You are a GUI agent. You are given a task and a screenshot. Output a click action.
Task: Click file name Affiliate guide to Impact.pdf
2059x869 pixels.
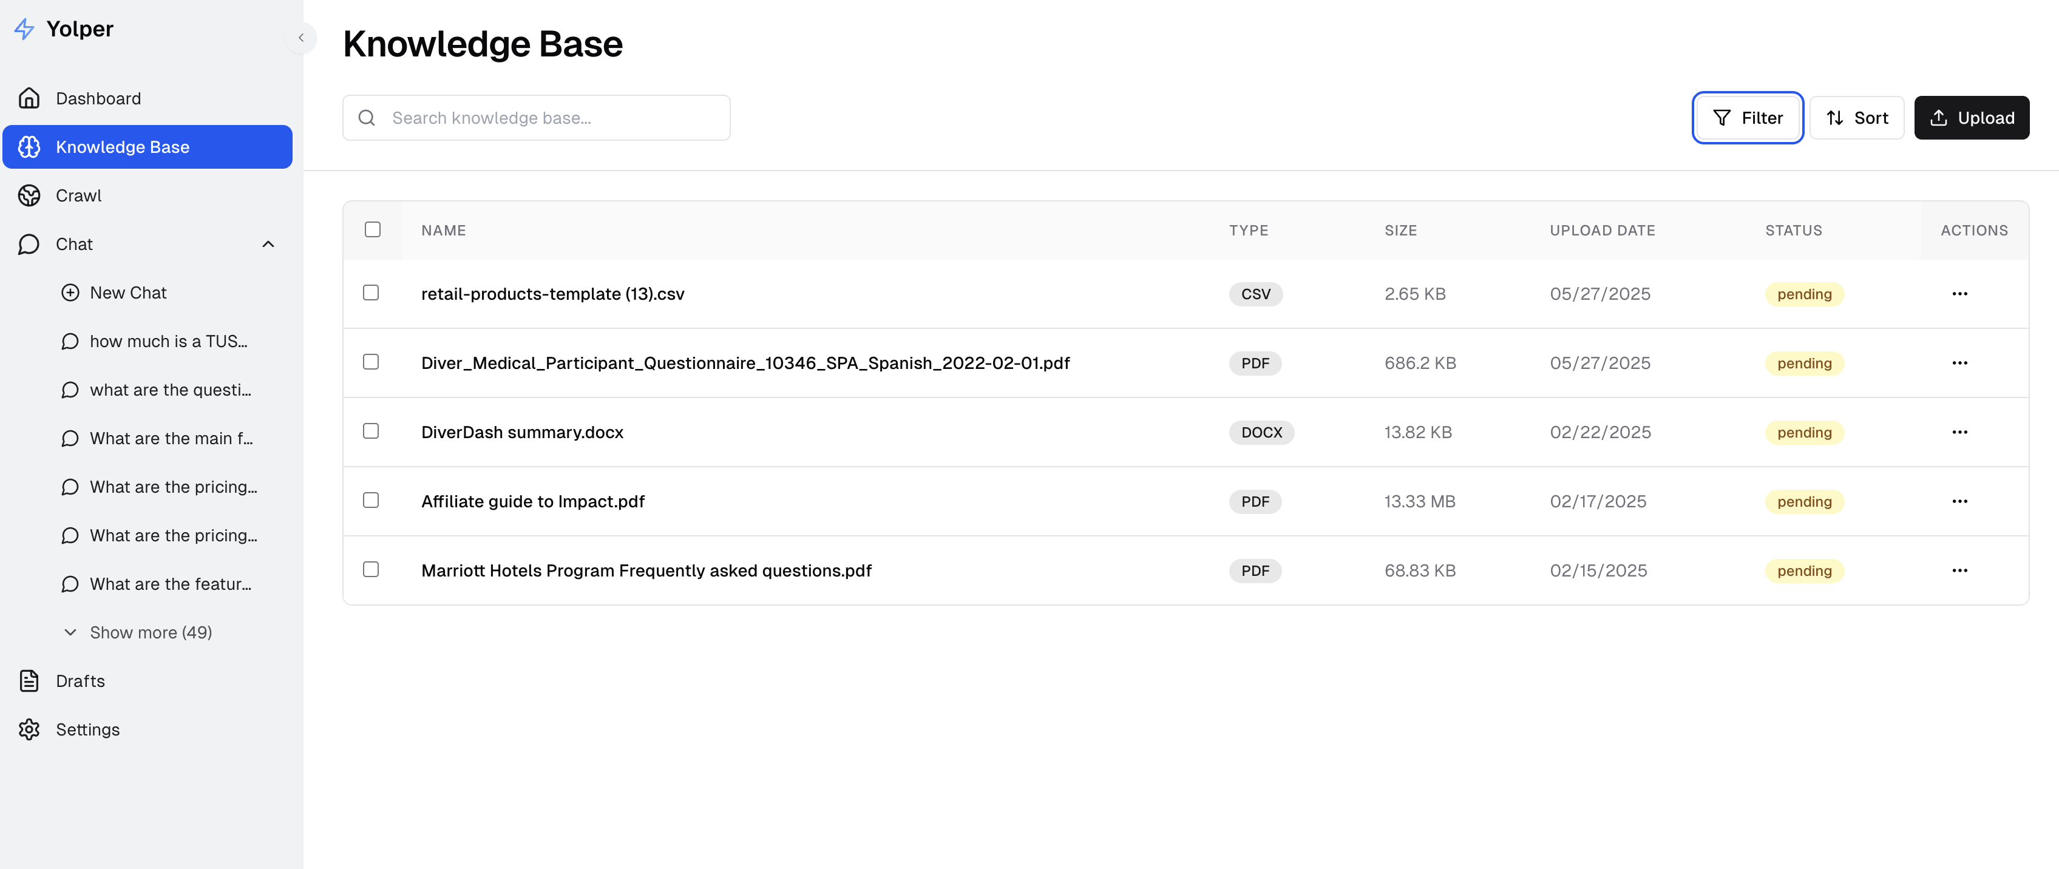(532, 502)
